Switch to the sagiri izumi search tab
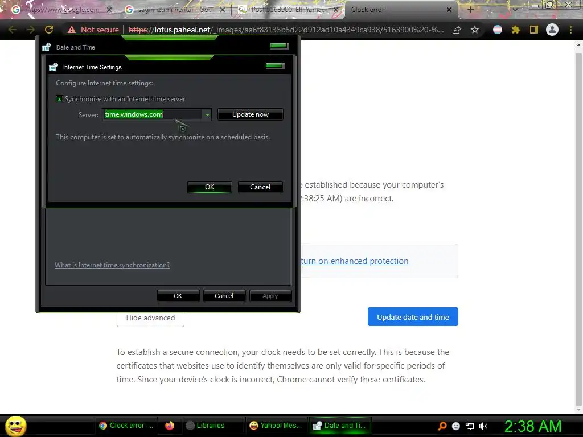 [x=175, y=10]
